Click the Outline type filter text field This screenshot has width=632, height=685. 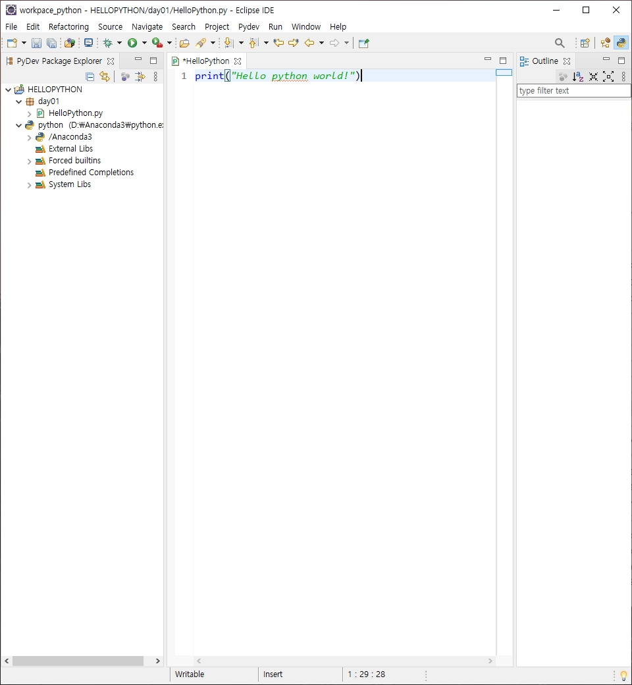574,91
